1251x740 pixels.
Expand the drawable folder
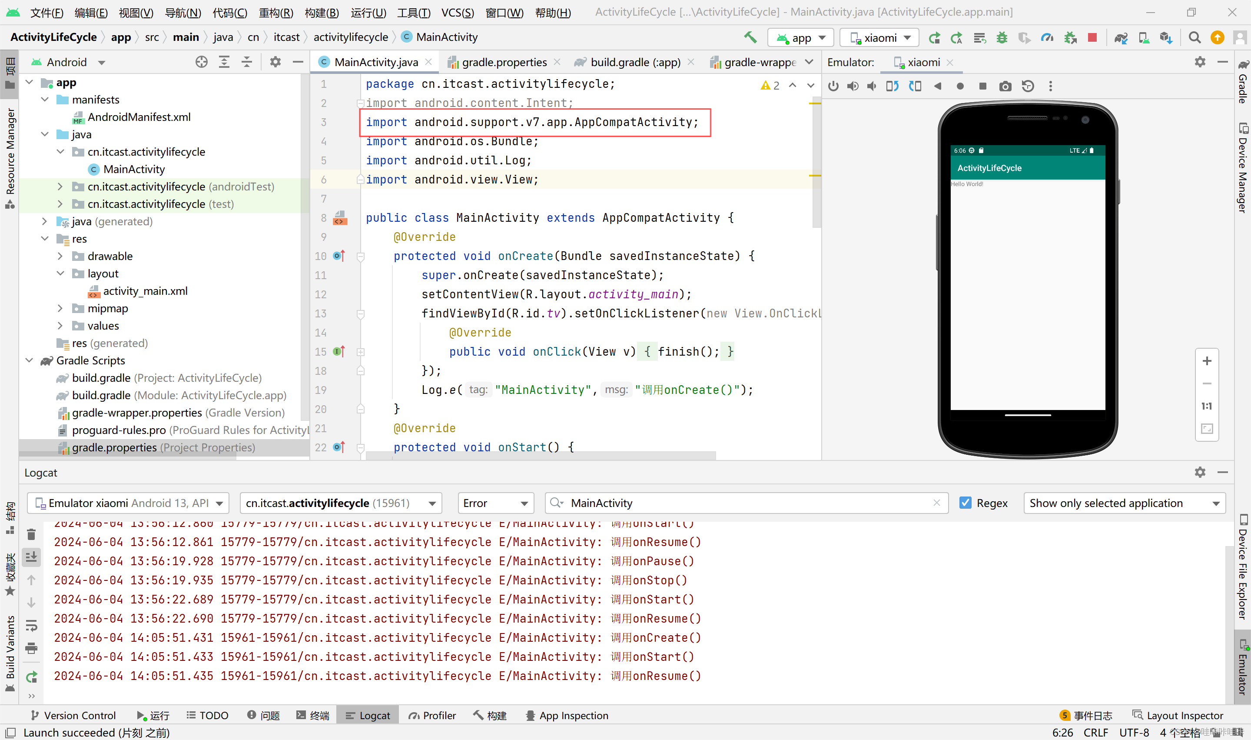[x=60, y=257]
